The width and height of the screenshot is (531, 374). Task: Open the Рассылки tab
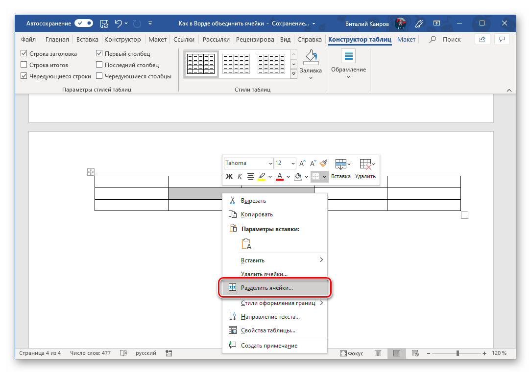click(x=216, y=39)
